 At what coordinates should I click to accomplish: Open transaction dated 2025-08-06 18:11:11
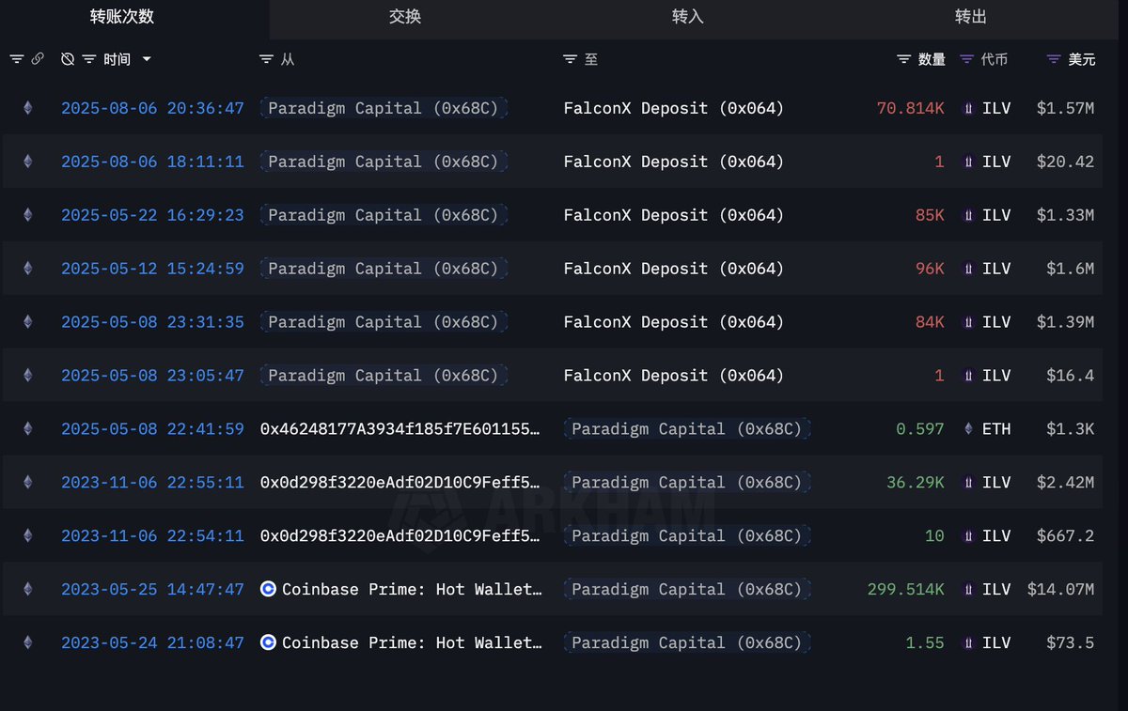pyautogui.click(x=152, y=162)
